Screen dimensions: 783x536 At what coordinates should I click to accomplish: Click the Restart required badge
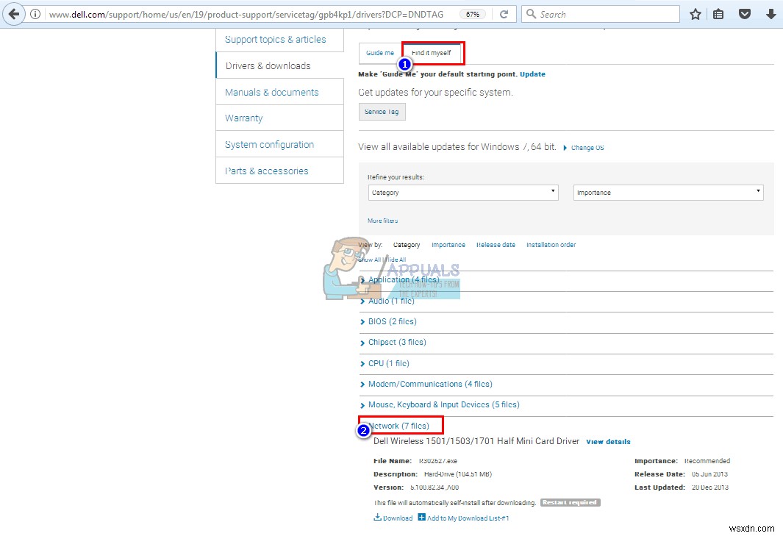[x=571, y=502]
